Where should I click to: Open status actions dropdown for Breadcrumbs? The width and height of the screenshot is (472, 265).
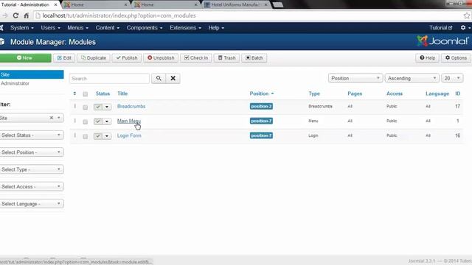point(107,107)
